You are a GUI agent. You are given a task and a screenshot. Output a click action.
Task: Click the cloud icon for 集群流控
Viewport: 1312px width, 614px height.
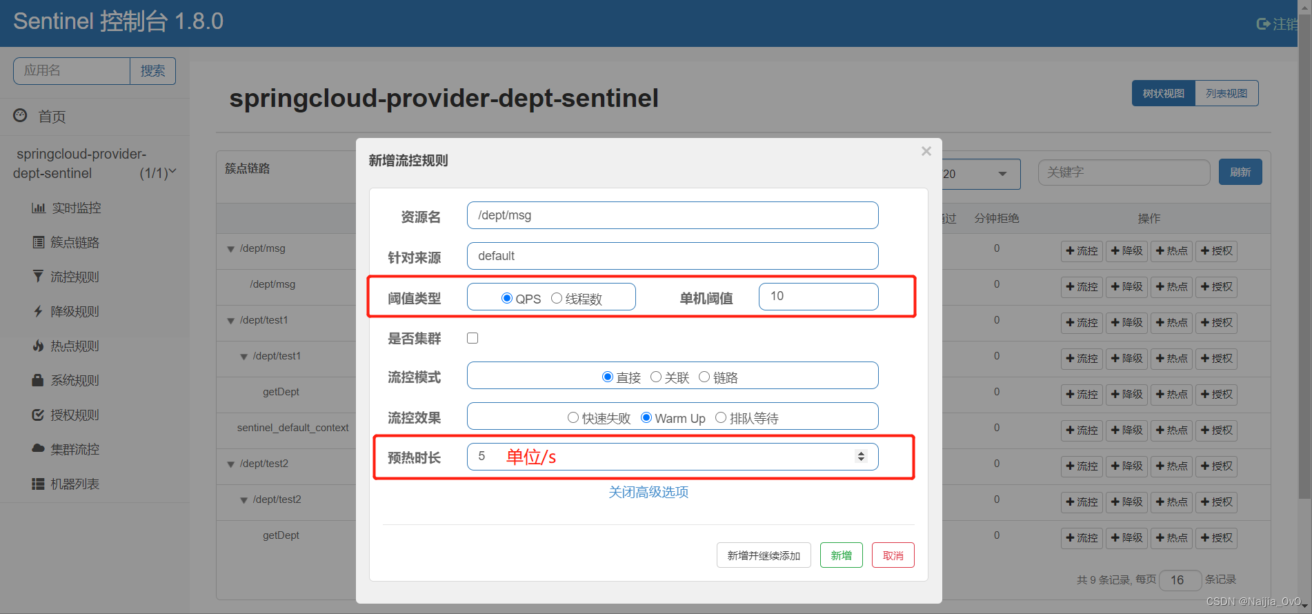click(x=39, y=448)
